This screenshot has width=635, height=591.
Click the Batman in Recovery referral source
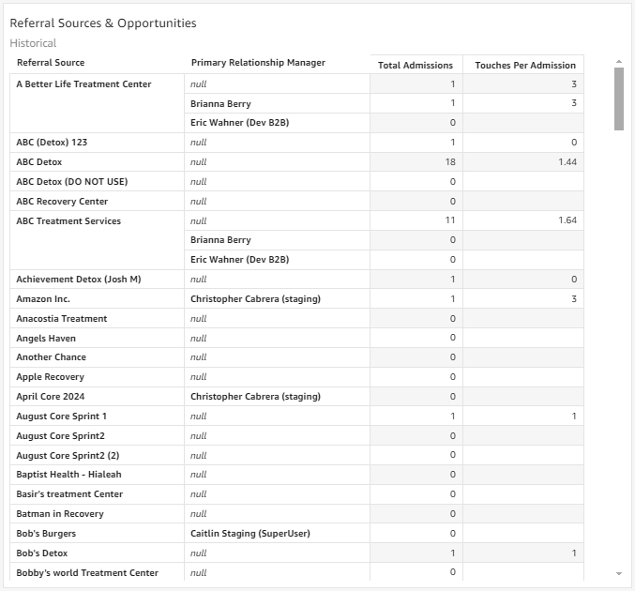60,513
